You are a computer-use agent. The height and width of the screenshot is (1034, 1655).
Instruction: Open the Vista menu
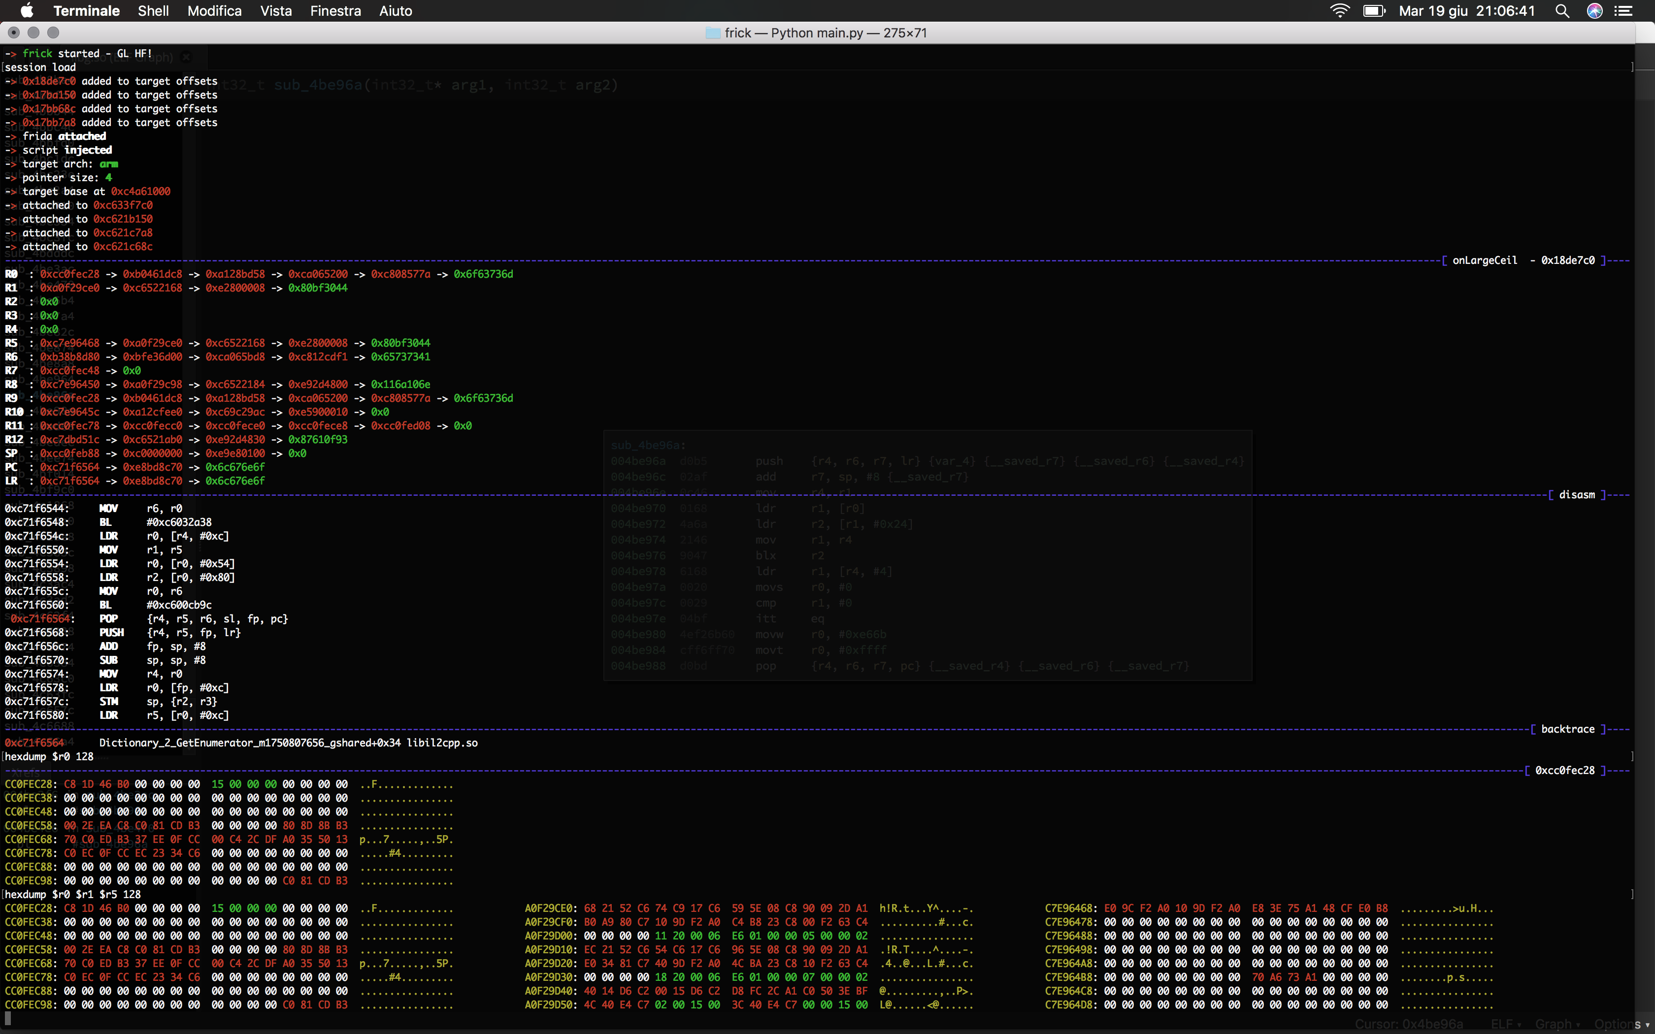(276, 11)
